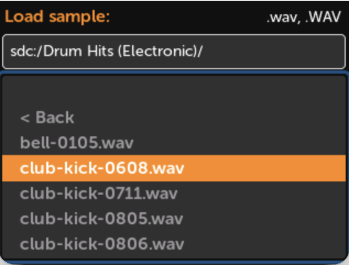The height and width of the screenshot is (265, 349).
Task: Click the sample path input field
Action: pyautogui.click(x=174, y=52)
